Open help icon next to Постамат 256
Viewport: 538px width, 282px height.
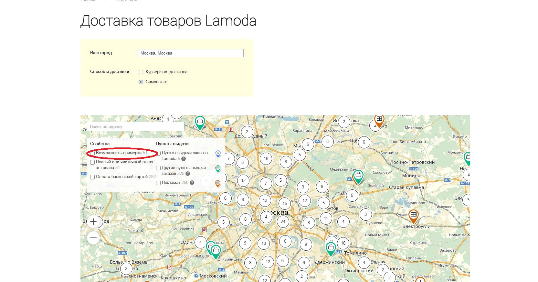pos(192,183)
